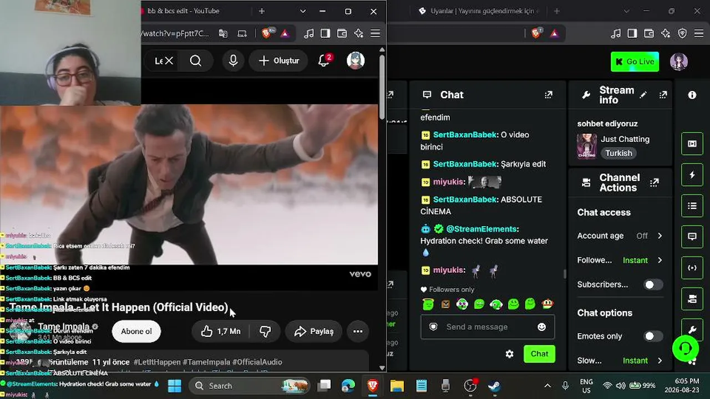Viewport: 710px width, 399px height.
Task: Open the emoji picker in chat input
Action: click(x=542, y=327)
